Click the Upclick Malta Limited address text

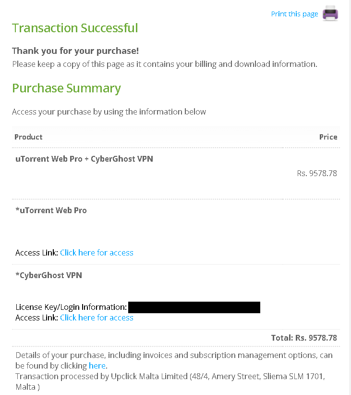click(170, 382)
